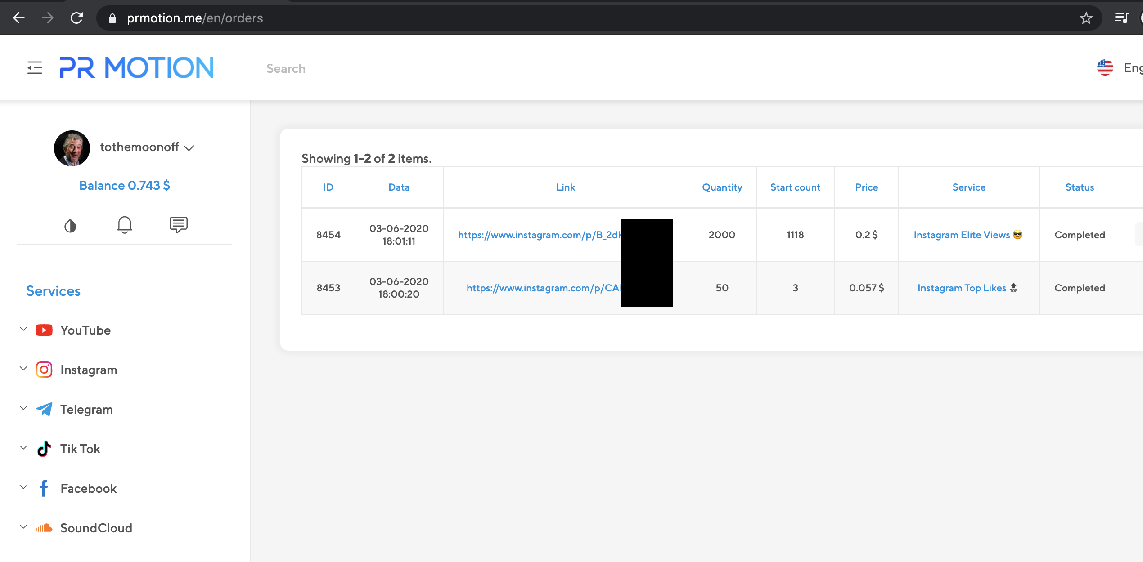Expand the Facebook services chevron

pos(23,487)
